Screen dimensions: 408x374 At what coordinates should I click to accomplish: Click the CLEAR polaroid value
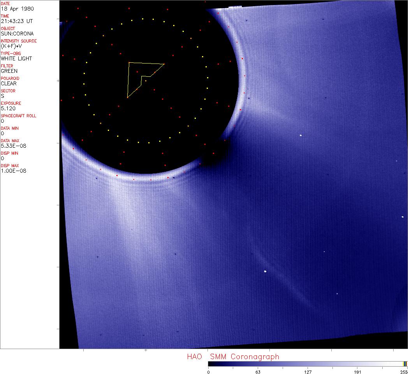(9, 83)
